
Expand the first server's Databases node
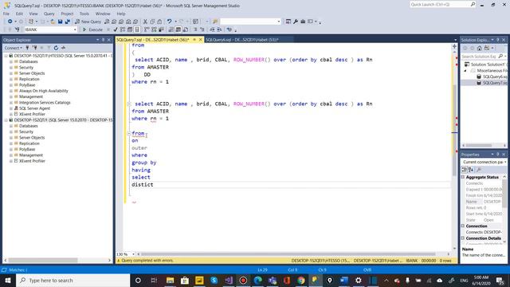pyautogui.click(x=11, y=61)
